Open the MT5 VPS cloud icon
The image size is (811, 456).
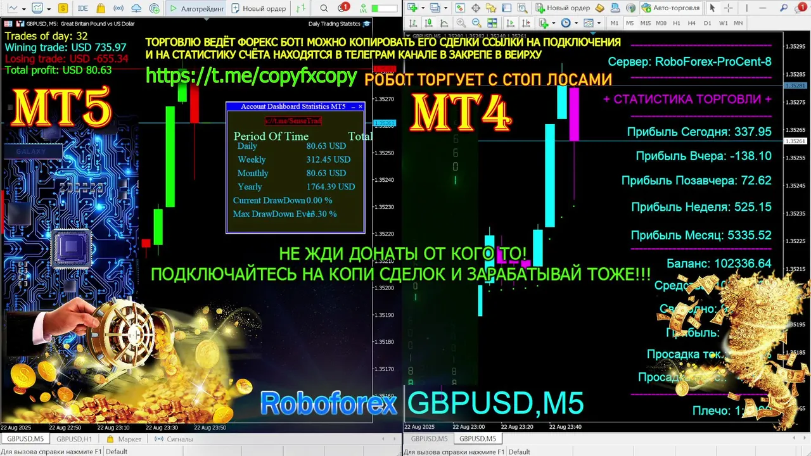tap(136, 8)
